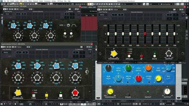
Task: Toggle the LF shelf switch on AQ550
Action: click(65, 33)
